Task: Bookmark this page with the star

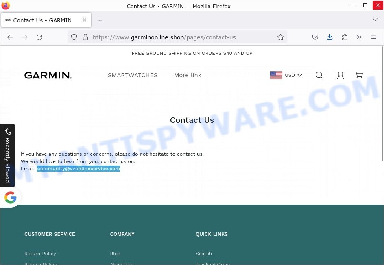Action: tap(281, 37)
